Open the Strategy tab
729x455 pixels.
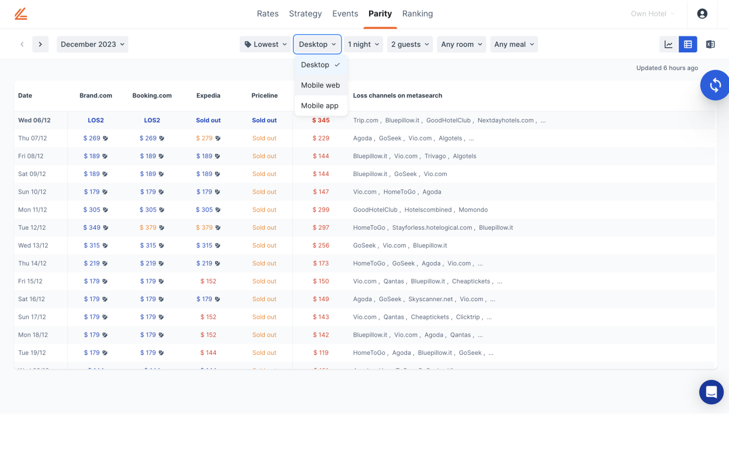pyautogui.click(x=306, y=14)
